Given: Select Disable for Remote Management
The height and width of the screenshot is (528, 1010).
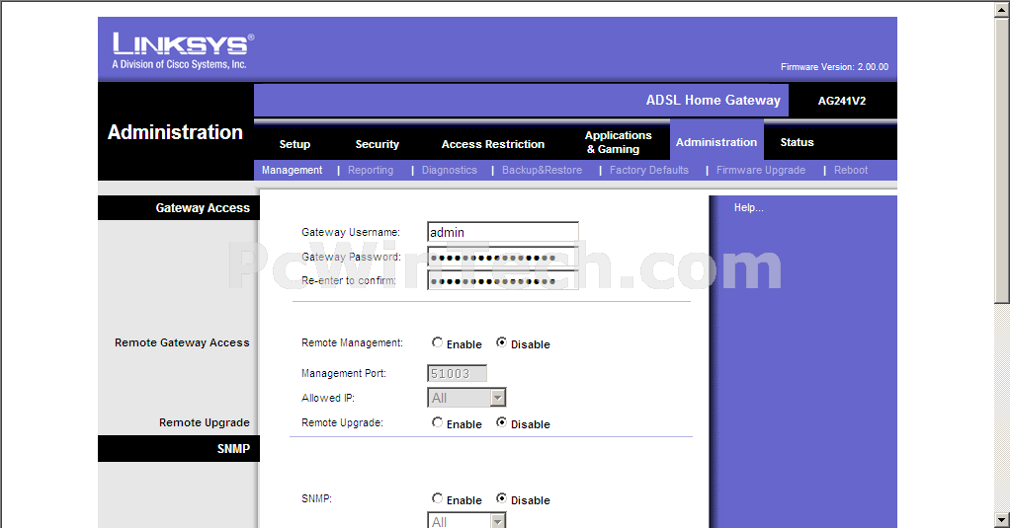Looking at the screenshot, I should tap(501, 342).
